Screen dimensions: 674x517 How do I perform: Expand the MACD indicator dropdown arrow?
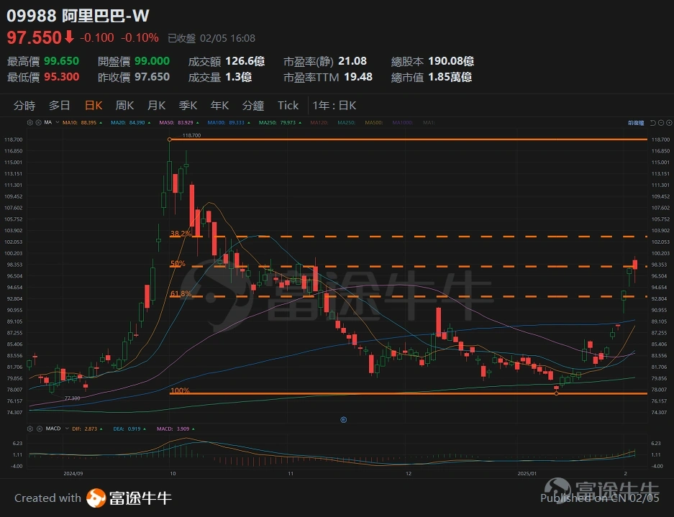(x=67, y=429)
